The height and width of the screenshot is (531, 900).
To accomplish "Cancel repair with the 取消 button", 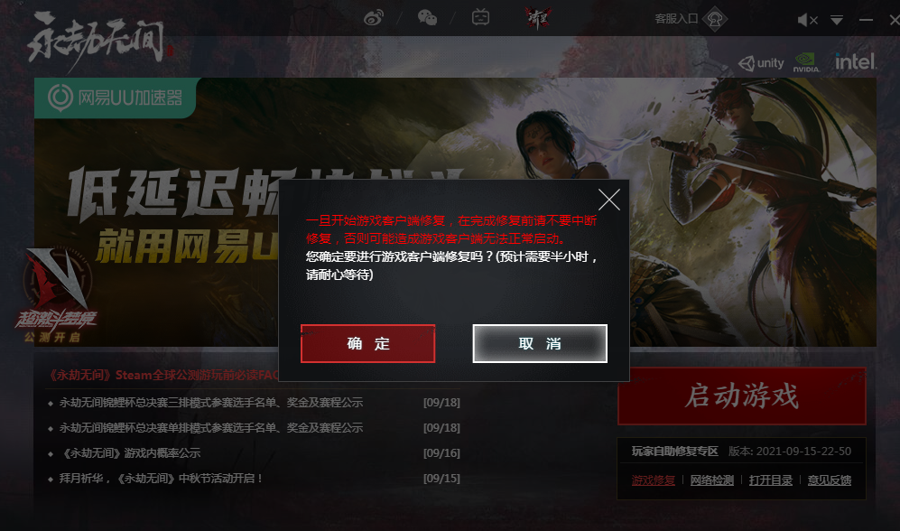I will 540,343.
